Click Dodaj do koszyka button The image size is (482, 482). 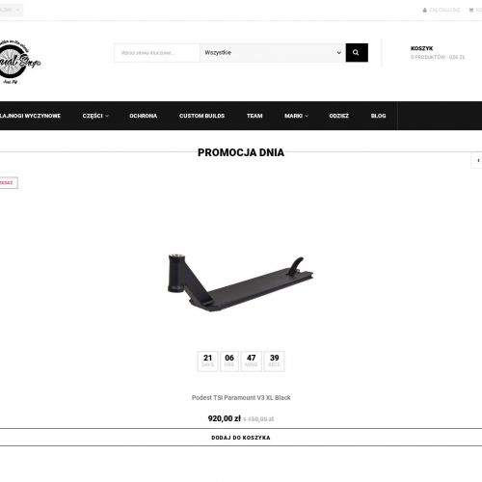[241, 438]
